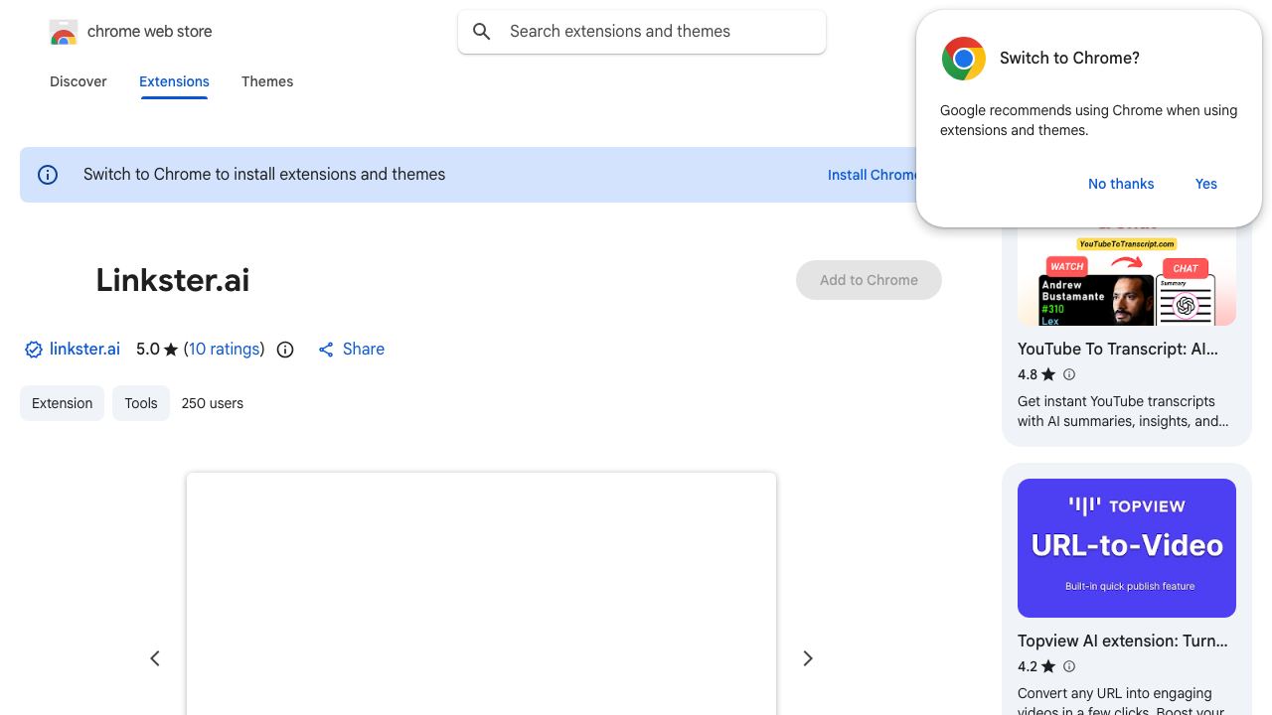Click the Linkster.ai heading
The height and width of the screenshot is (715, 1272).
[x=173, y=280]
